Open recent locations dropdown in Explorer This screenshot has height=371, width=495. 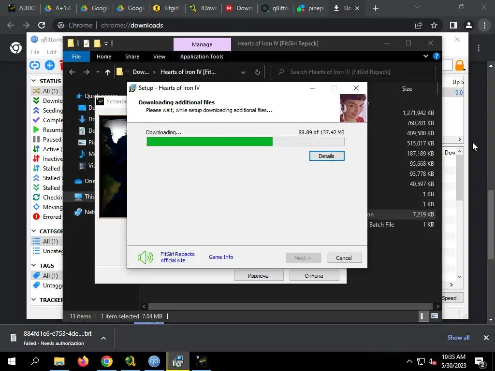[x=98, y=72]
